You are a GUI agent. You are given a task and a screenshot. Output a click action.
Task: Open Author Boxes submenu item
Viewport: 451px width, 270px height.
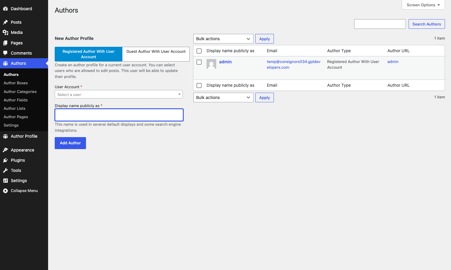point(16,83)
